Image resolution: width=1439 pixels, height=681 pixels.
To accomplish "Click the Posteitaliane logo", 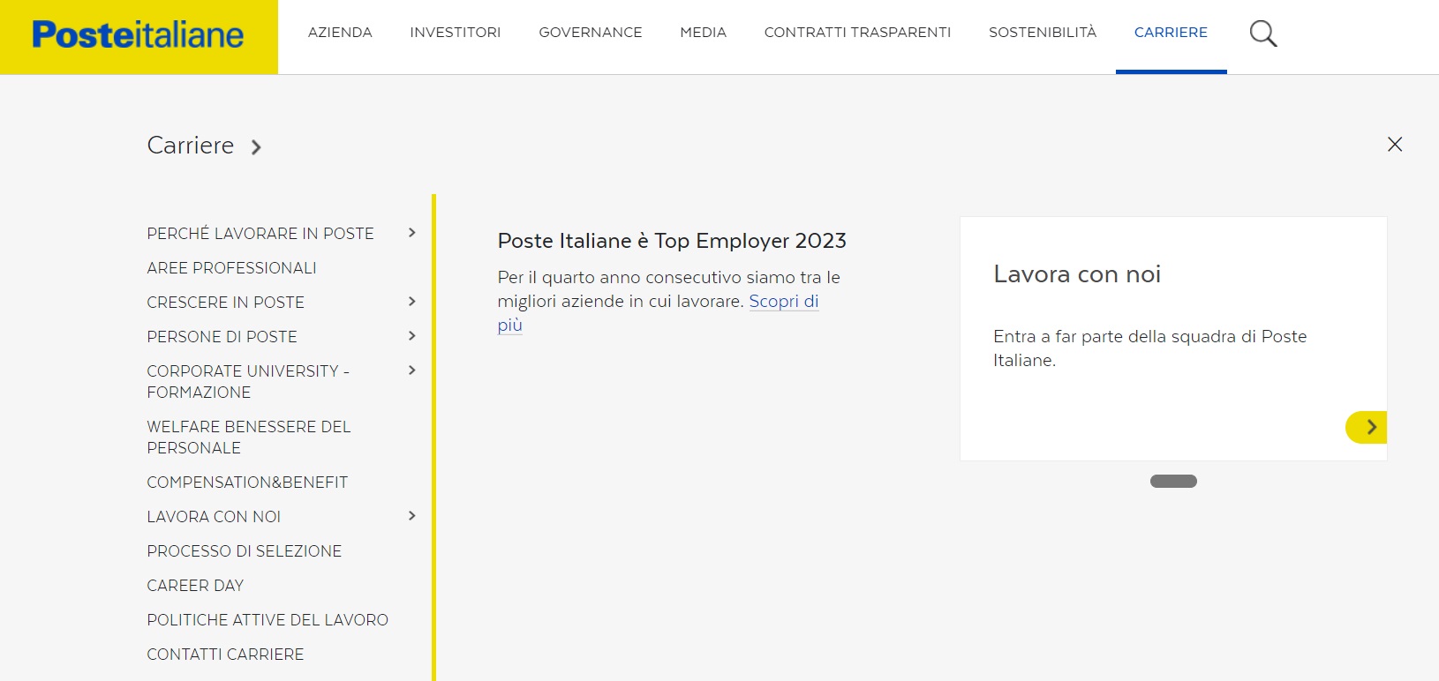I will [x=138, y=35].
